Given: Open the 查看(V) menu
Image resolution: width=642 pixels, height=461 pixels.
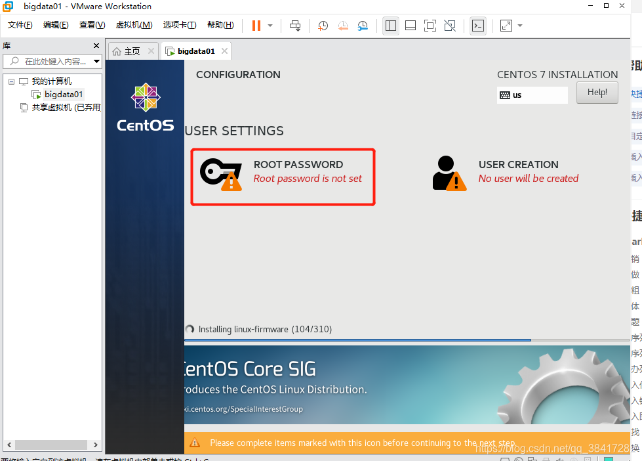Looking at the screenshot, I should [92, 25].
